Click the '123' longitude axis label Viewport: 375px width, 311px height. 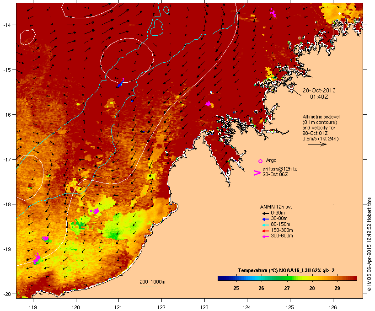pyautogui.click(x=204, y=307)
